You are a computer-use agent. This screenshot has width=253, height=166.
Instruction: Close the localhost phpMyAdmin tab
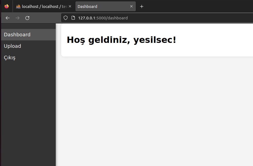click(x=70, y=6)
